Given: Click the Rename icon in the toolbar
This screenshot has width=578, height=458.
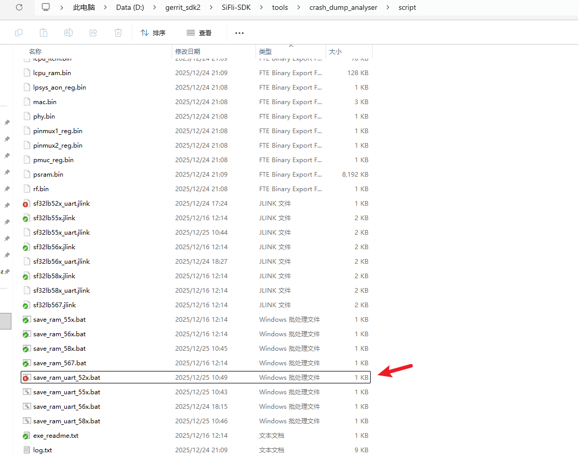Looking at the screenshot, I should 68,33.
